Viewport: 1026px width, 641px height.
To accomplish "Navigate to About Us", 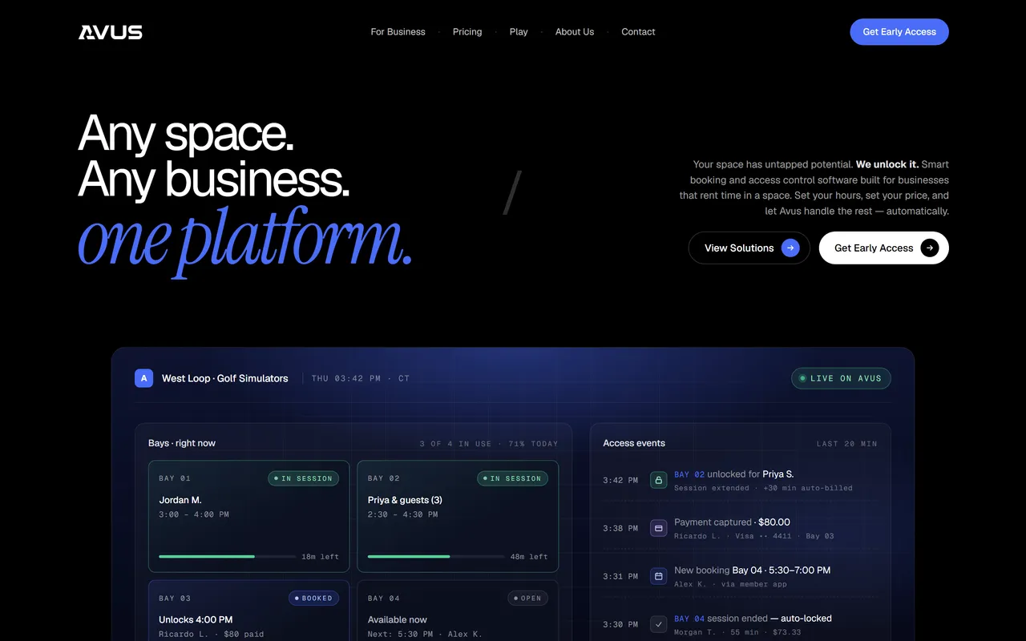I will (575, 32).
